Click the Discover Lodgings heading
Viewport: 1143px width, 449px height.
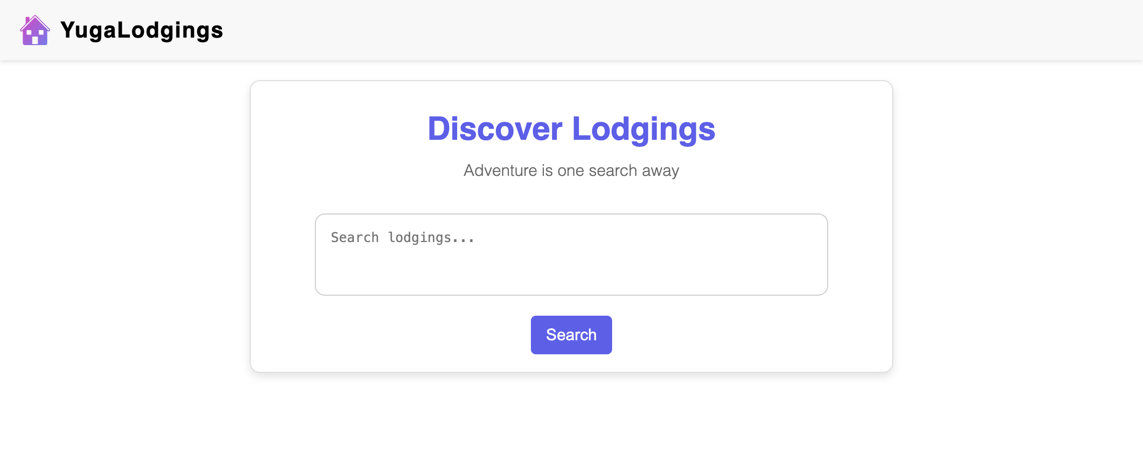(571, 129)
